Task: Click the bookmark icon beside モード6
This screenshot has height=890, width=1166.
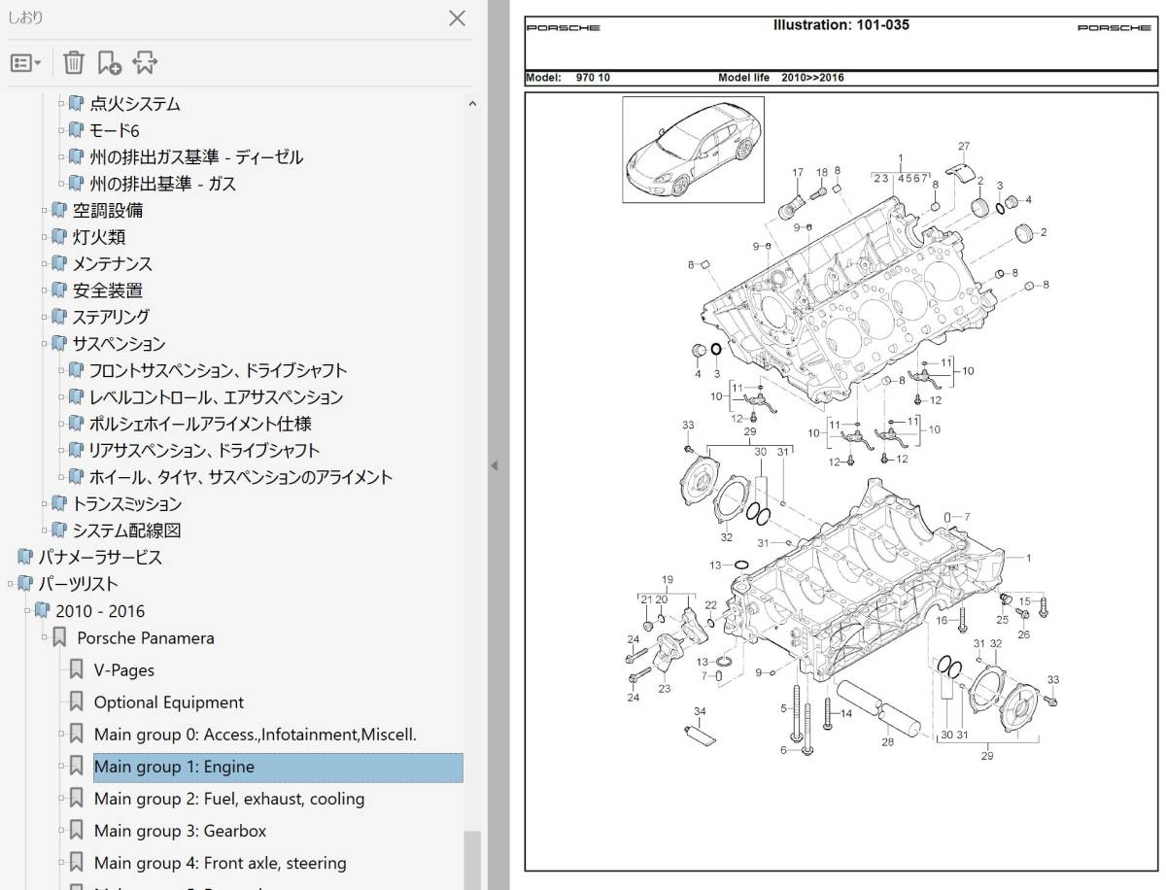Action: (x=77, y=130)
